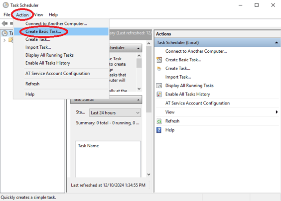Open the View menu in menu bar
Image resolution: width=281 pixels, height=201 pixels.
(x=38, y=14)
